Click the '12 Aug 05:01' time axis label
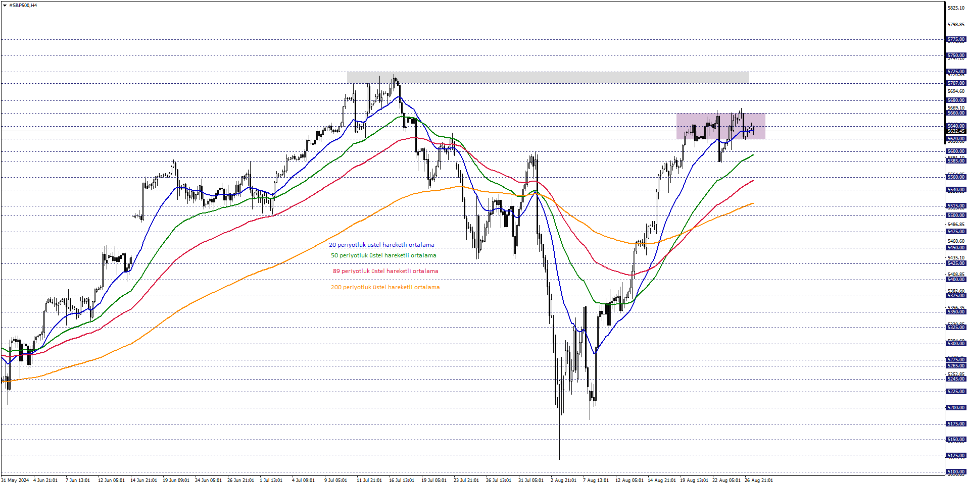Viewport: 968px width, 486px height. (x=629, y=480)
